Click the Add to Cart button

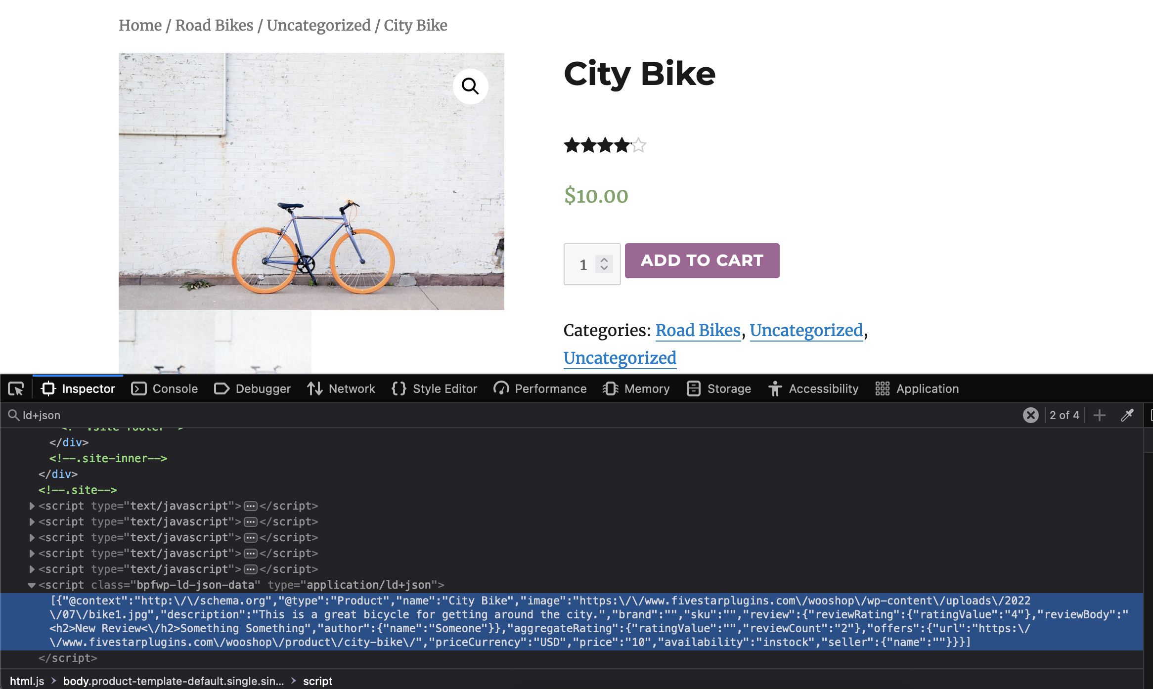tap(702, 260)
